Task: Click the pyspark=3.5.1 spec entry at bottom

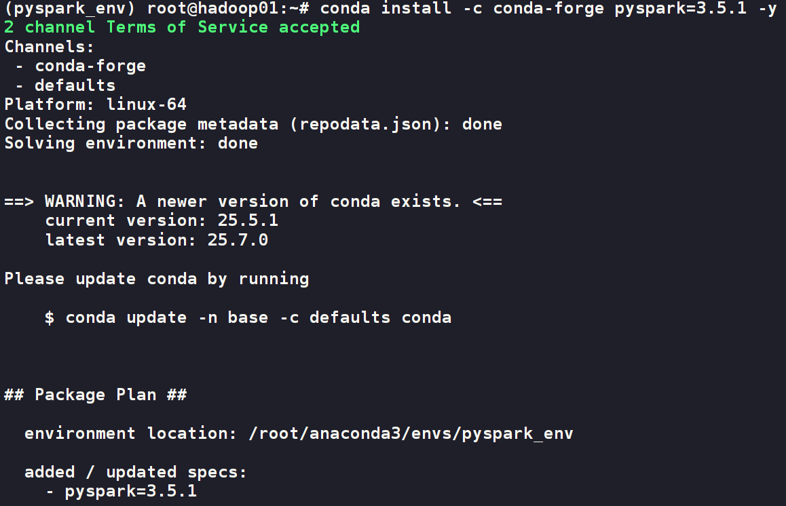Action: pos(131,492)
